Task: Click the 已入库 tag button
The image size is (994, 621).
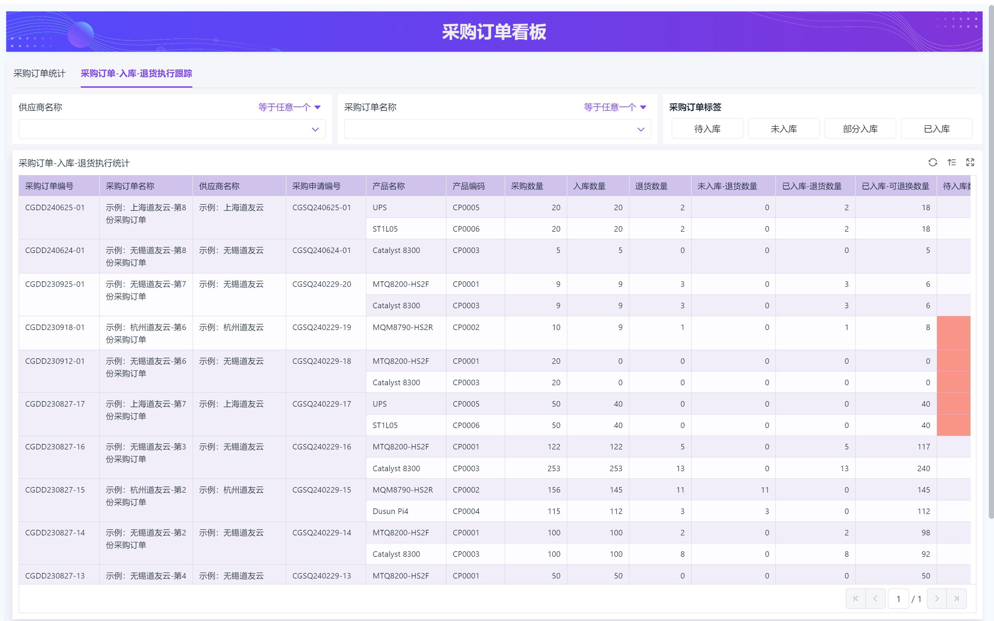Action: pos(936,129)
